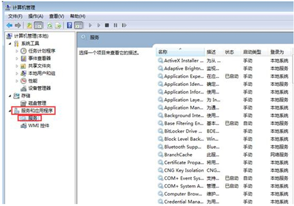Click the Pause service icon
This screenshot has width=294, height=206.
point(115,25)
